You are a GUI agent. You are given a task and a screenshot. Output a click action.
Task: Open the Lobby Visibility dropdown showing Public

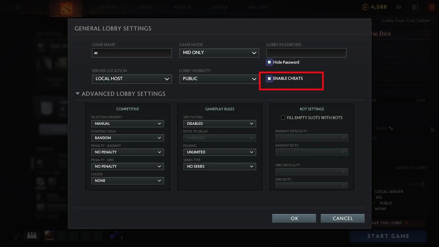click(219, 79)
